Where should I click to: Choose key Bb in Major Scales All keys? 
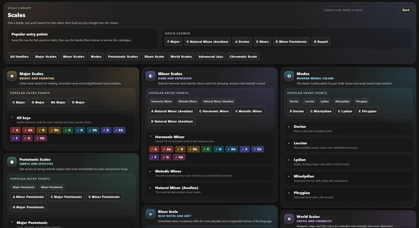coord(55,130)
